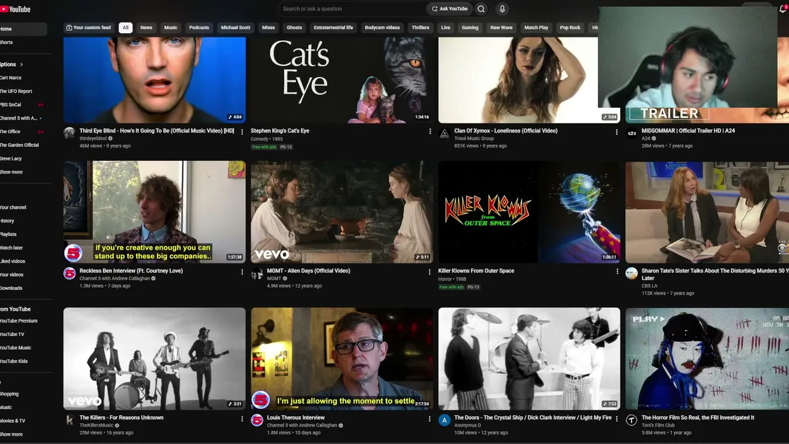This screenshot has height=444, width=789.
Task: Click the A24 channel avatar
Action: (x=631, y=133)
